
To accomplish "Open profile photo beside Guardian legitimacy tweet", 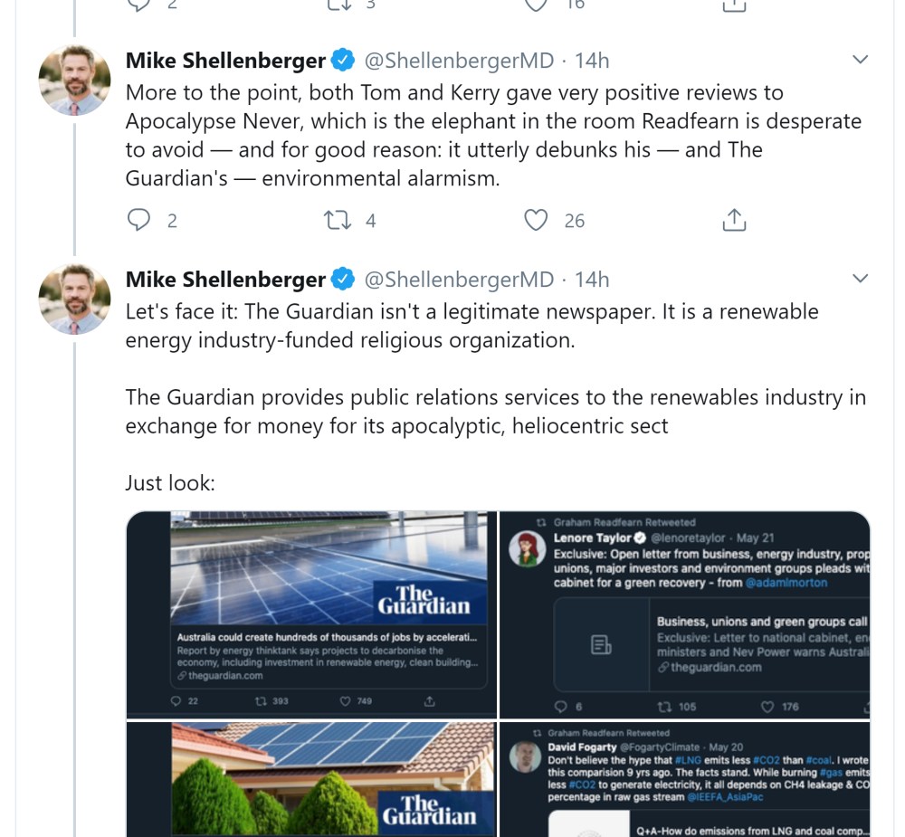I will tap(75, 300).
